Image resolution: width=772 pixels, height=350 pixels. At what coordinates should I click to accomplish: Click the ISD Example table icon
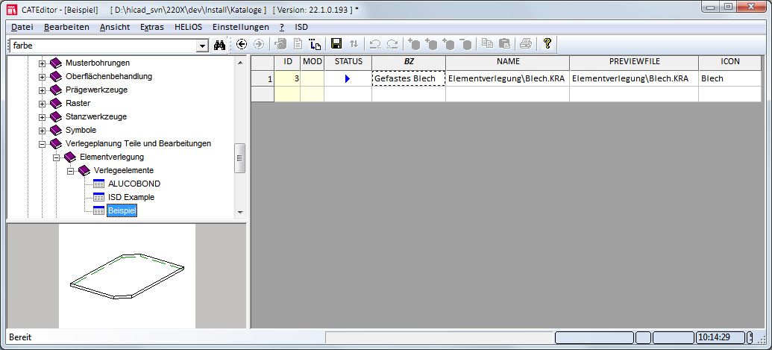coord(99,197)
